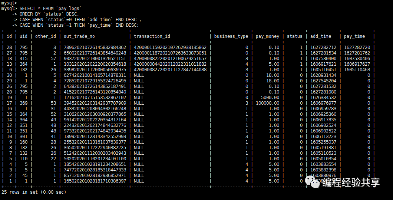The image size is (393, 200).
Task: Select trade number 903720201210001320521151
Action: tap(95, 59)
